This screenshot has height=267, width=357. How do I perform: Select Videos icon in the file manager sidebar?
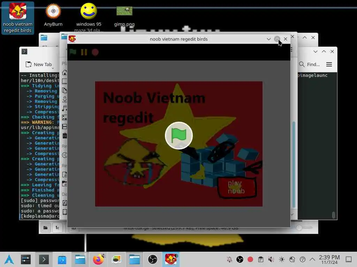click(x=64, y=127)
